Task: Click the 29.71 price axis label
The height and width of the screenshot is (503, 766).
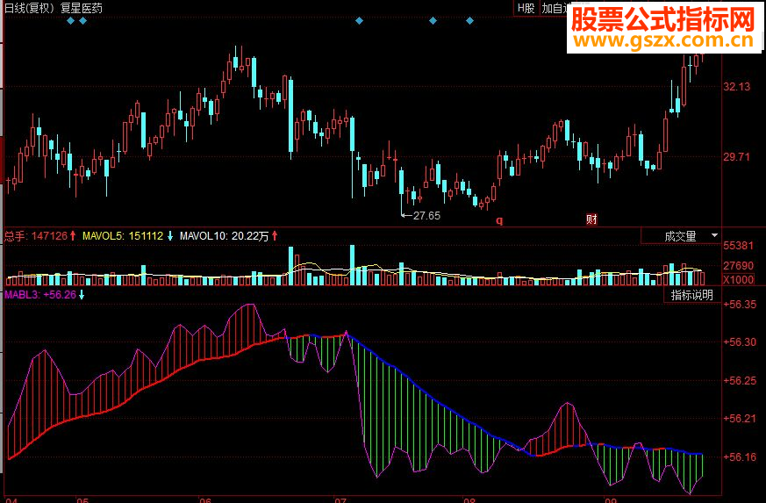Action: 737,157
